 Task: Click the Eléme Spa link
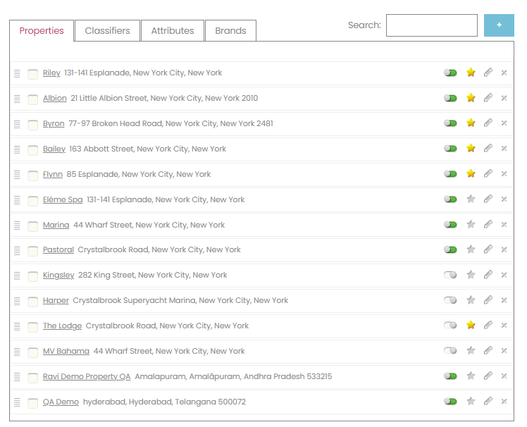[x=63, y=199]
